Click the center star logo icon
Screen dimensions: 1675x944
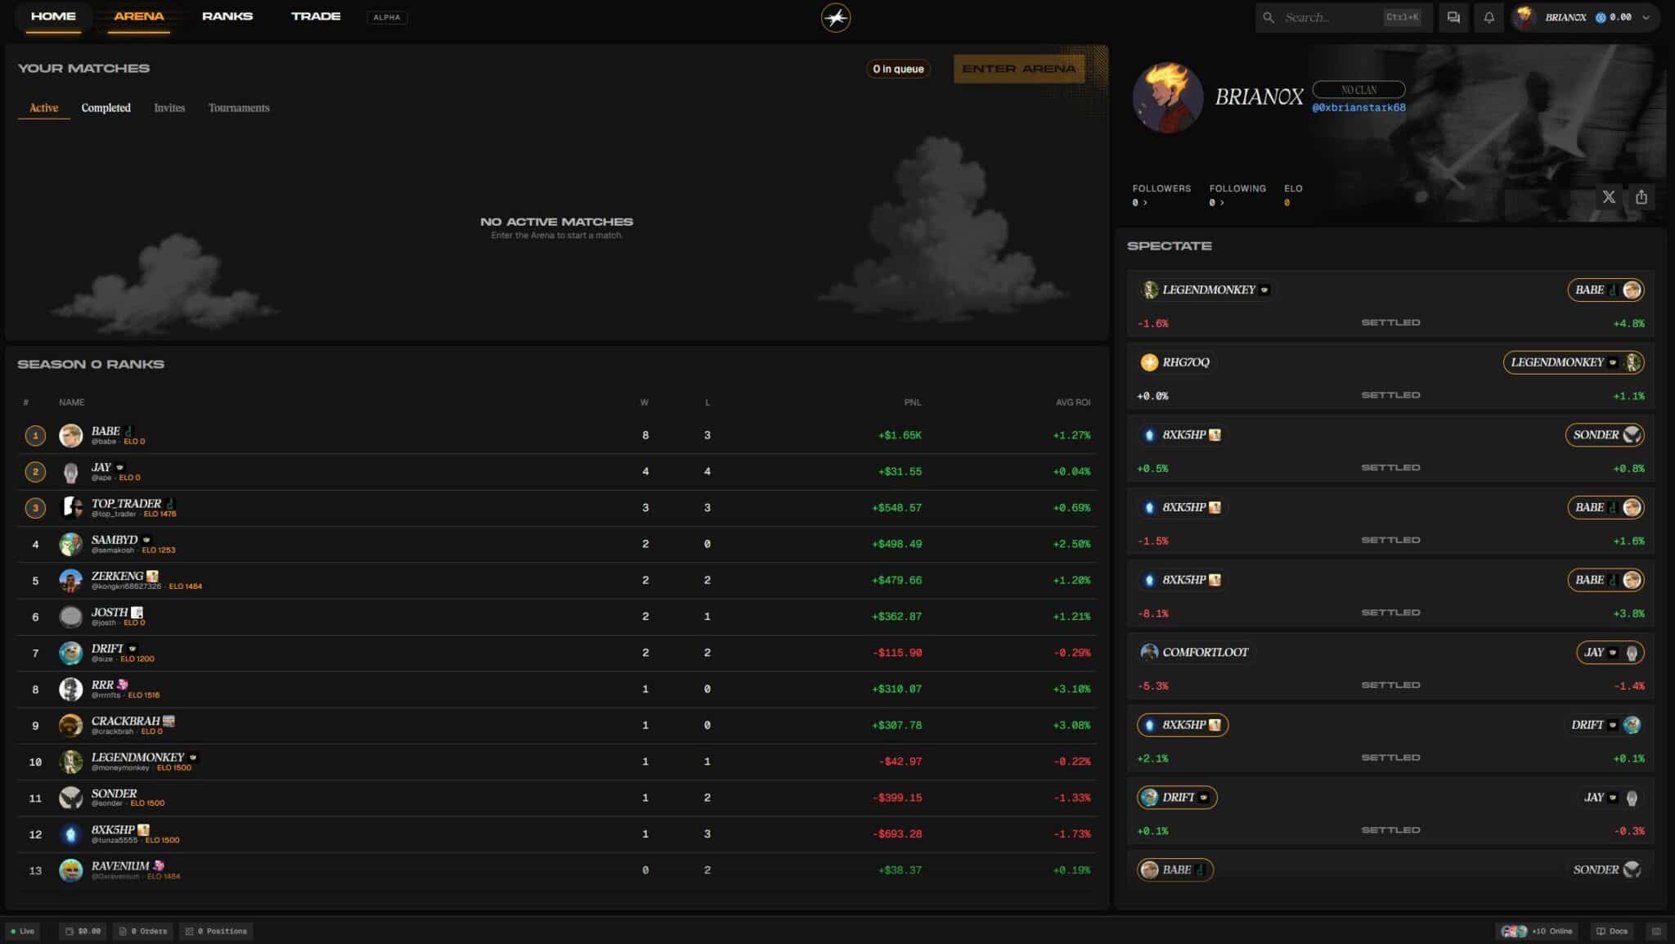(x=836, y=17)
